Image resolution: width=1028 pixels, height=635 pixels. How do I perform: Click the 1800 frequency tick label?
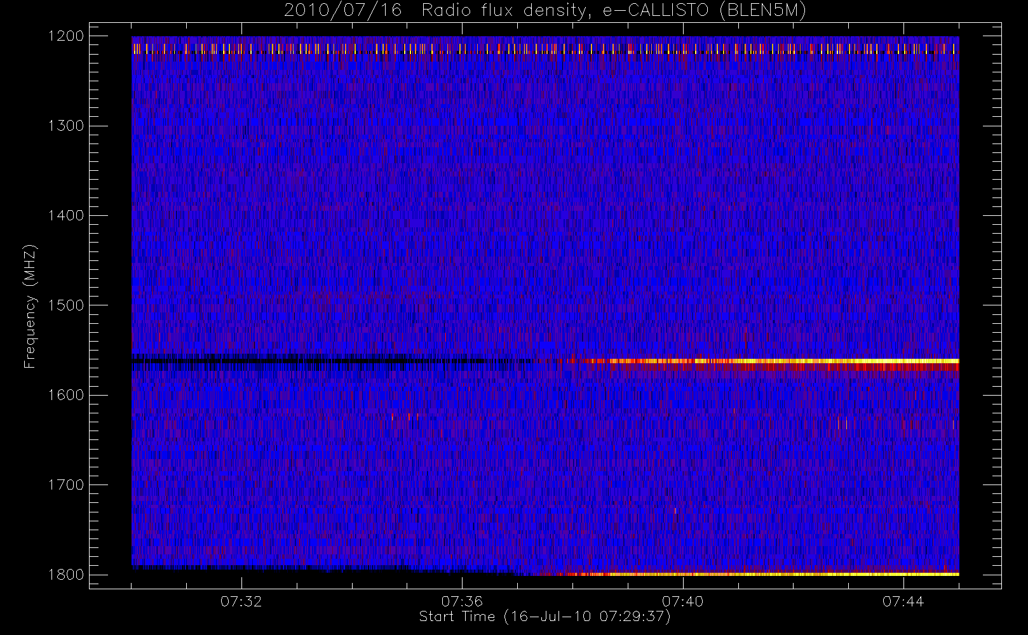(66, 575)
